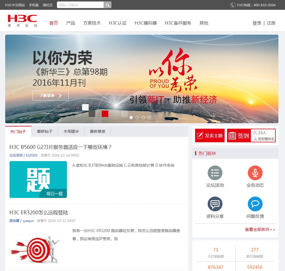Click the 每日一题 post thumbnail
Image resolution: width=285 pixels, height=271 pixels.
click(38, 179)
